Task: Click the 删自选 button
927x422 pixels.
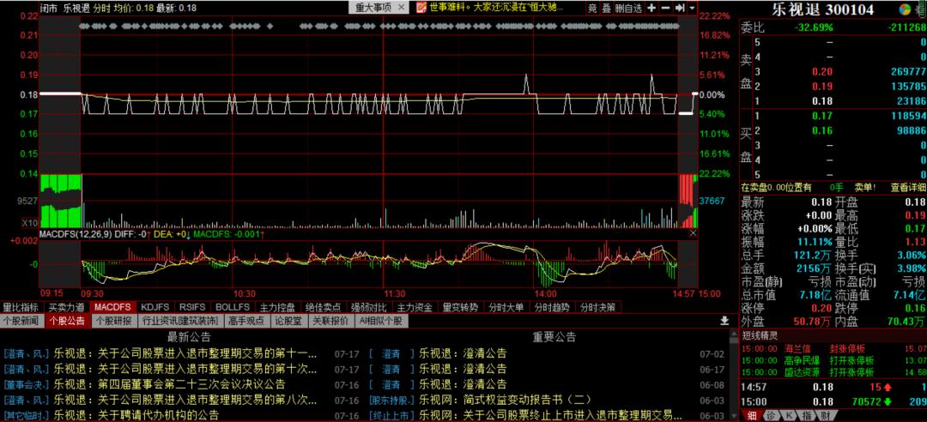Action: pos(627,8)
